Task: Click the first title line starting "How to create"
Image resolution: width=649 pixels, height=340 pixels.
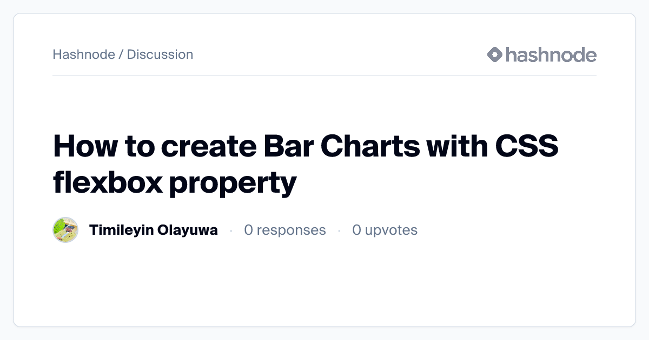Action: coord(306,146)
